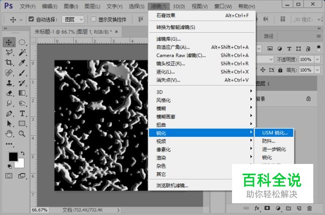
Task: Expand the 像素化 submenu
Action: pos(202,149)
